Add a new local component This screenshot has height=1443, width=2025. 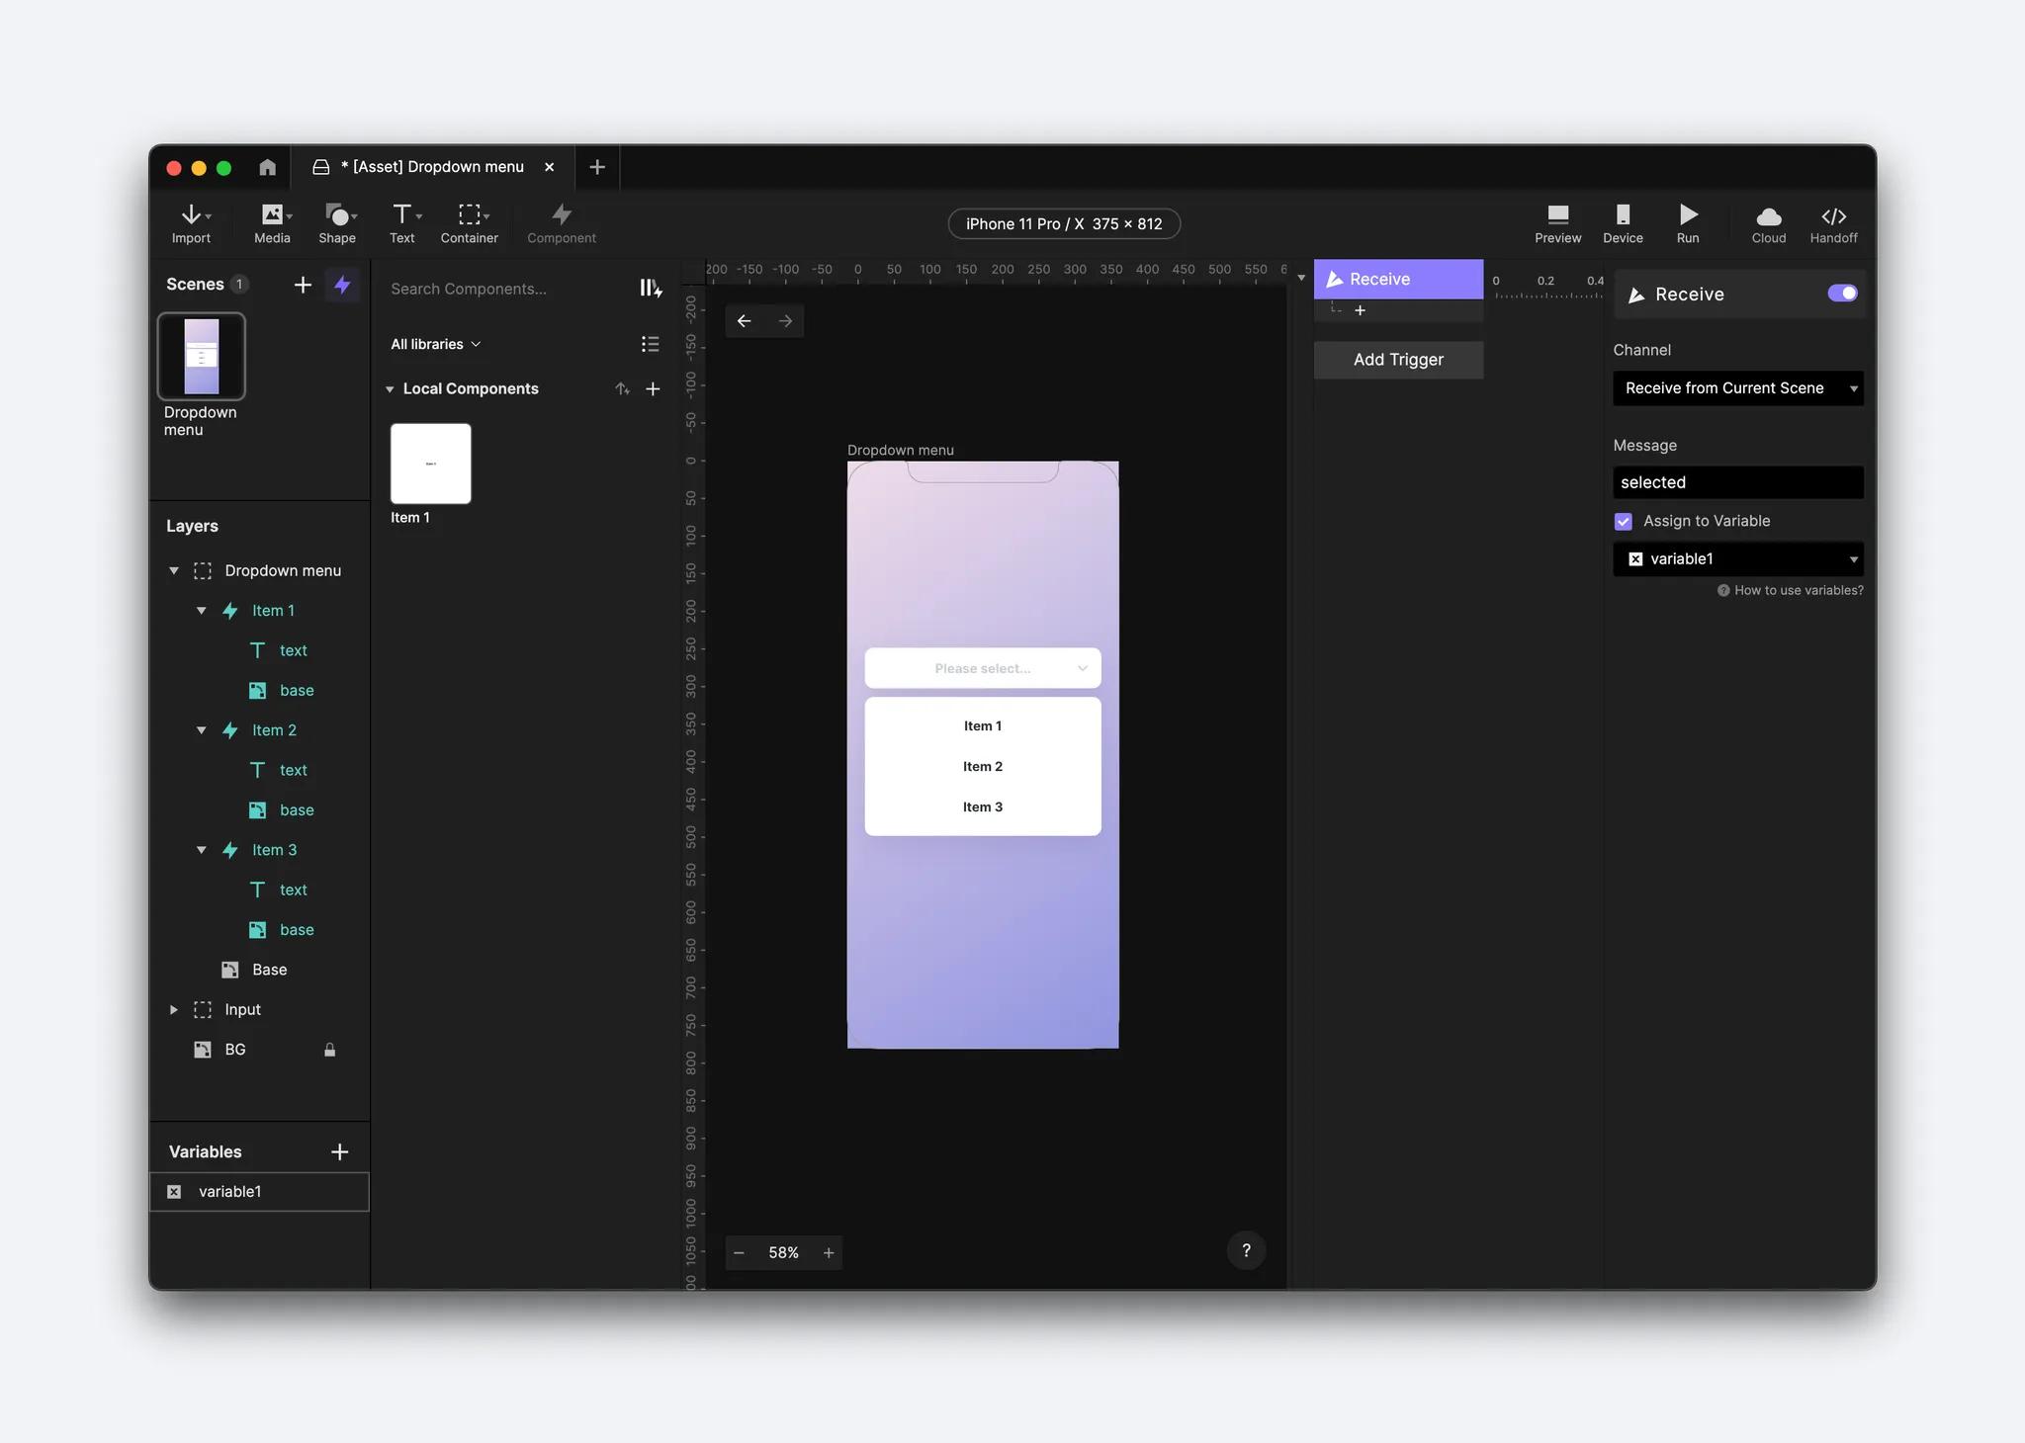click(x=653, y=388)
